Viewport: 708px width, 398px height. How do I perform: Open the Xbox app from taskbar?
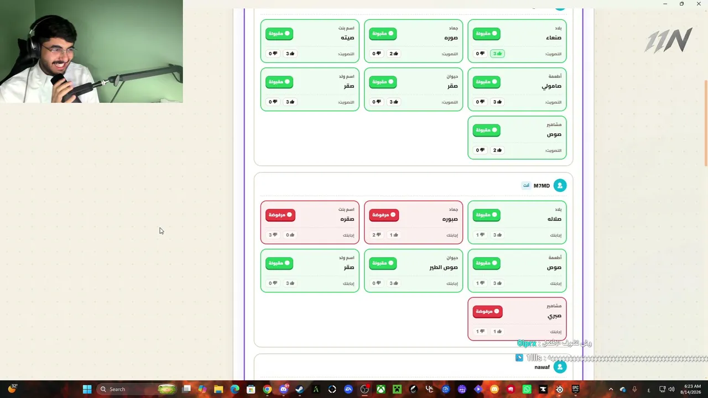click(x=381, y=389)
